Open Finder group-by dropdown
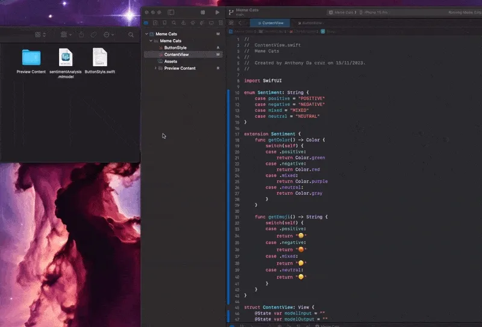Screen dimensions: 482x327 point(66,35)
